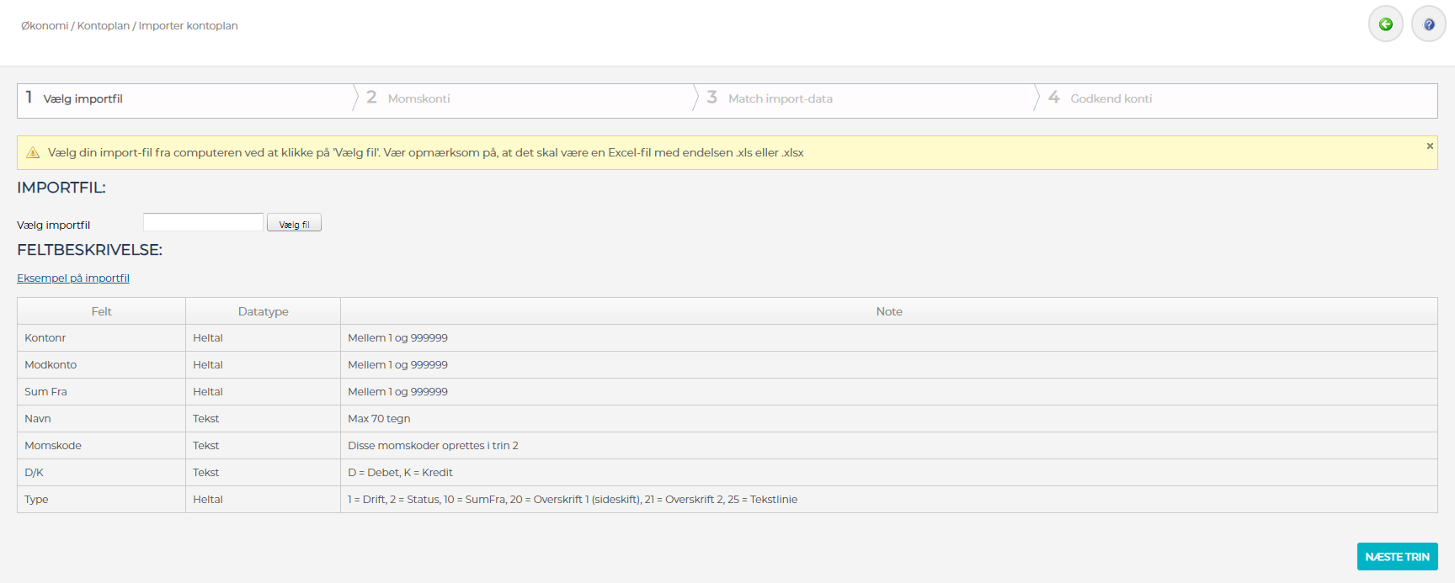Click the green back arrow icon

pyautogui.click(x=1385, y=24)
